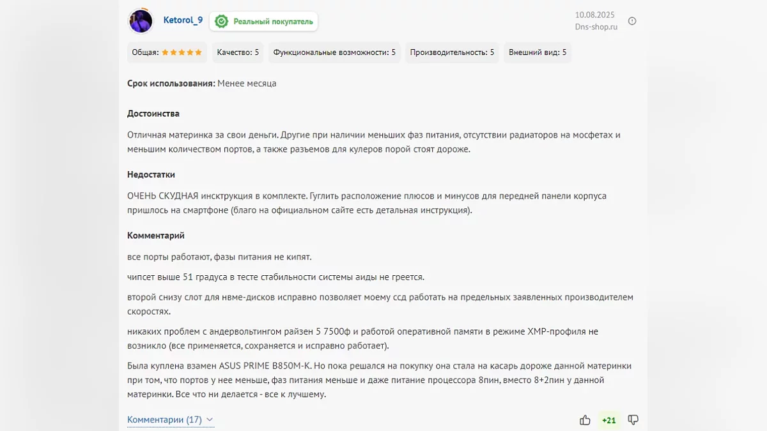Open Ketorol_9's profile avatar

(141, 21)
